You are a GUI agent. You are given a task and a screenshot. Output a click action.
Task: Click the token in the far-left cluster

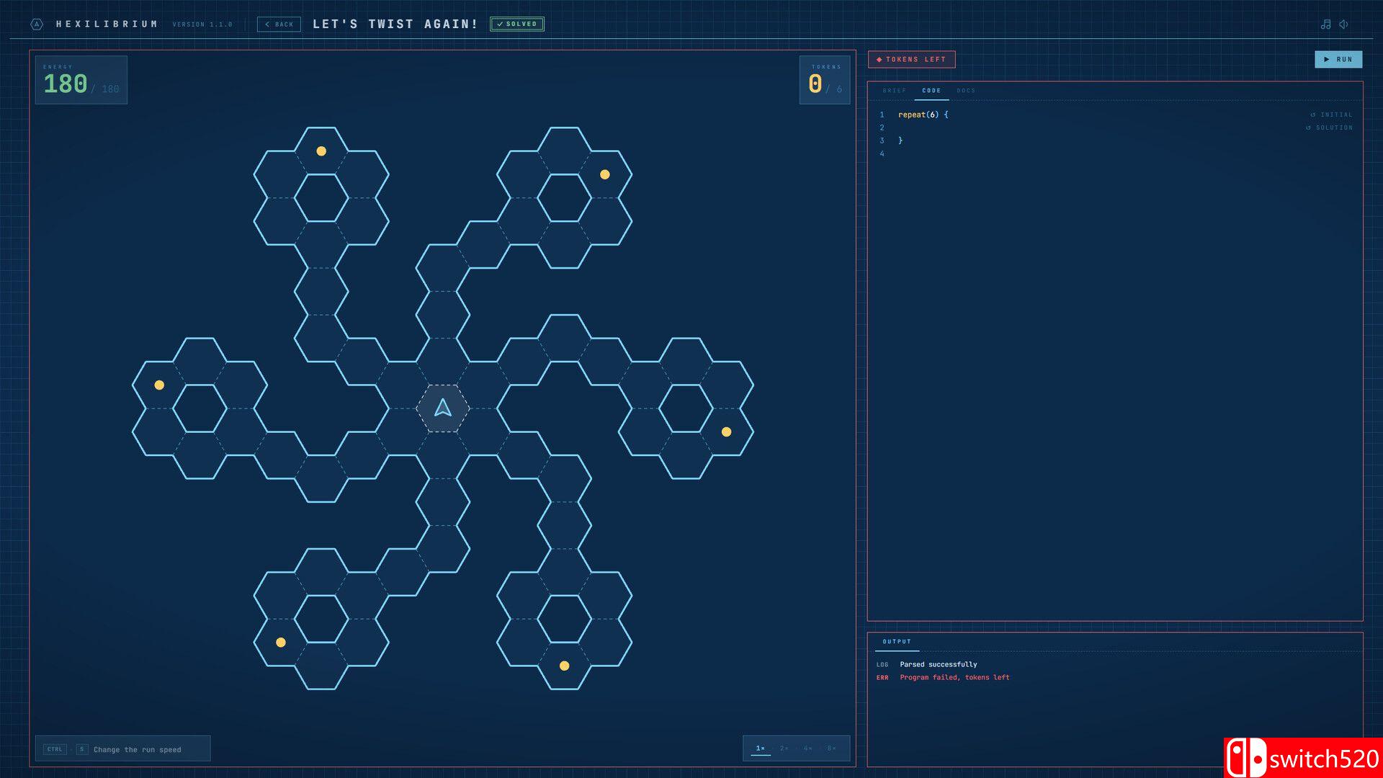pyautogui.click(x=159, y=385)
